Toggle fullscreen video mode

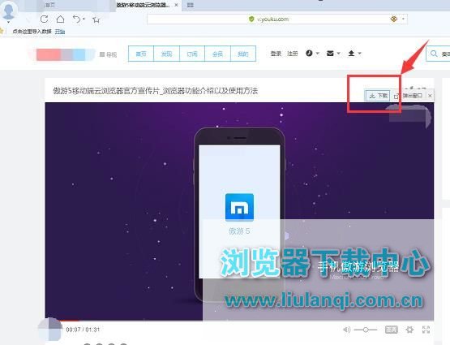426,330
